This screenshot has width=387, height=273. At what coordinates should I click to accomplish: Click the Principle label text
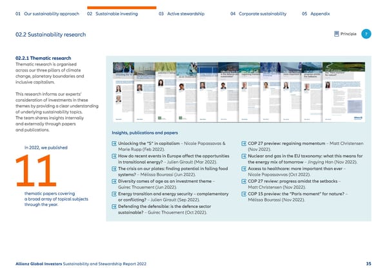point(348,34)
